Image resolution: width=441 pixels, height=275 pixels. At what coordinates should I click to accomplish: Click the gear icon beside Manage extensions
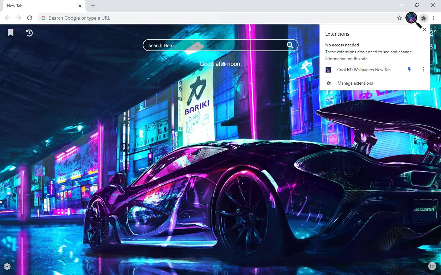pyautogui.click(x=329, y=83)
